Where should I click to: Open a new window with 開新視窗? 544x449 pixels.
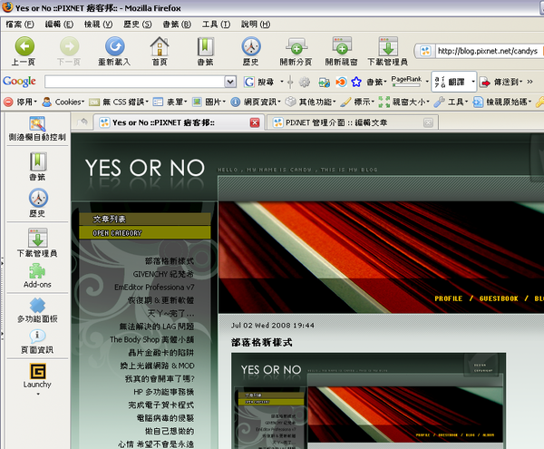click(x=342, y=51)
